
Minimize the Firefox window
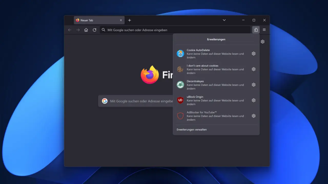coord(243,20)
